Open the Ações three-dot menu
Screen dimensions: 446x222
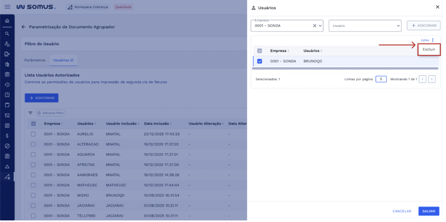(x=433, y=40)
